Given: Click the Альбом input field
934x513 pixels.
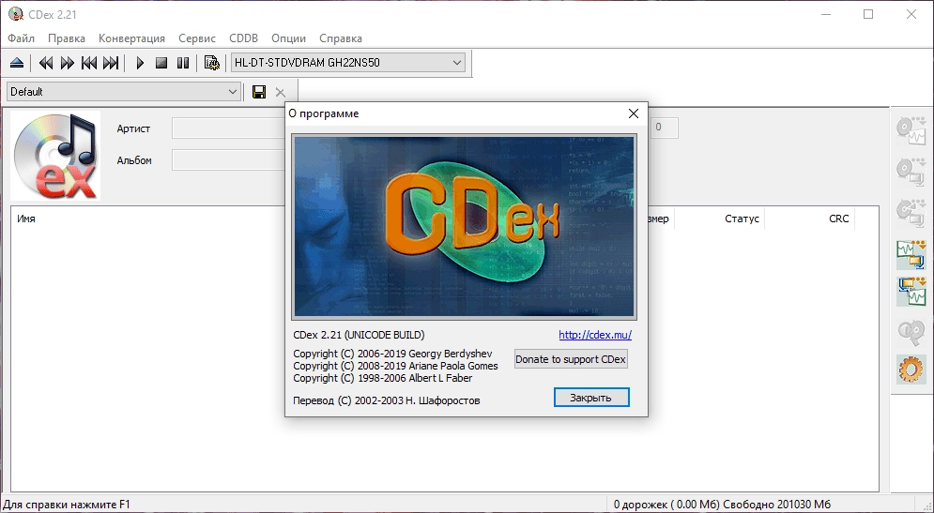Looking at the screenshot, I should pos(229,160).
